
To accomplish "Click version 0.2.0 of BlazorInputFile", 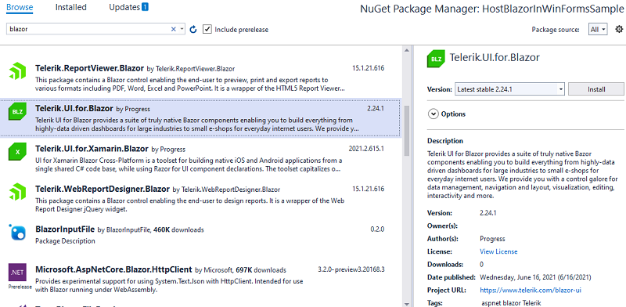I will [x=377, y=229].
